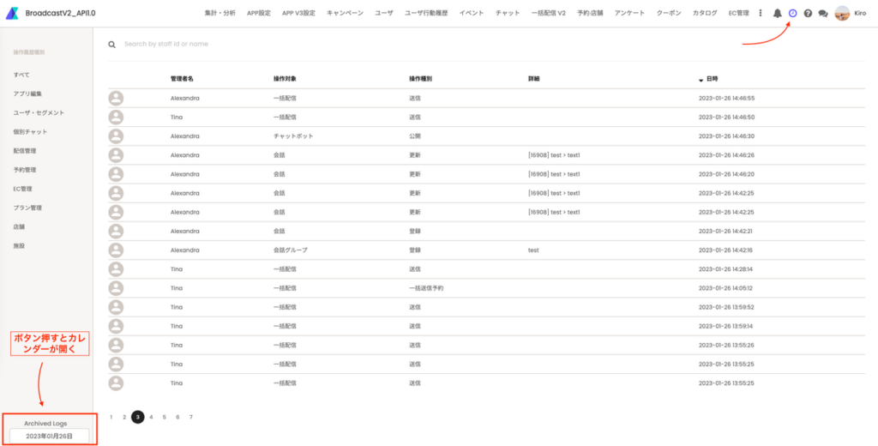878x446 pixels.
Task: Select the すべて filter in sidebar
Action: coord(21,75)
